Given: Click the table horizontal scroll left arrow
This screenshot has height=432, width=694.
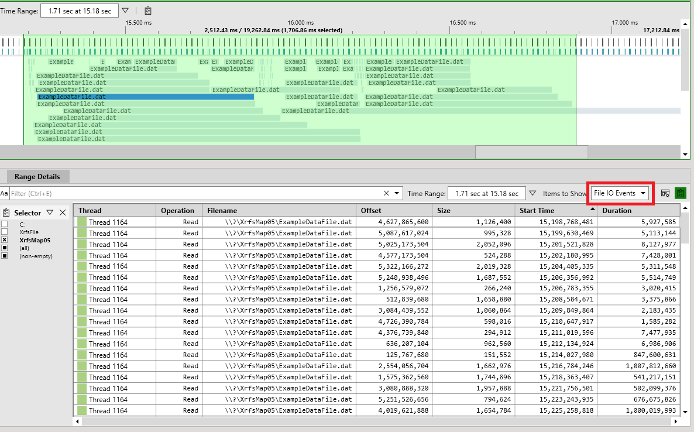Looking at the screenshot, I should pos(78,421).
